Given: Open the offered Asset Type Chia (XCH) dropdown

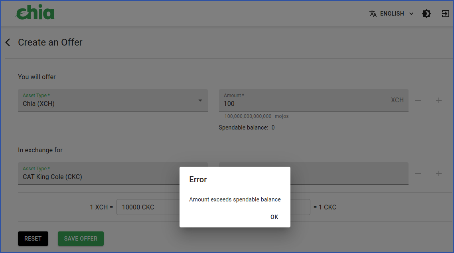Looking at the screenshot, I should [113, 100].
